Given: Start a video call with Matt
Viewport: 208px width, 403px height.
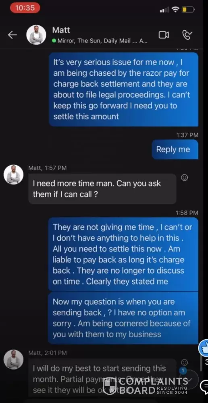Looking at the screenshot, I should click(164, 35).
